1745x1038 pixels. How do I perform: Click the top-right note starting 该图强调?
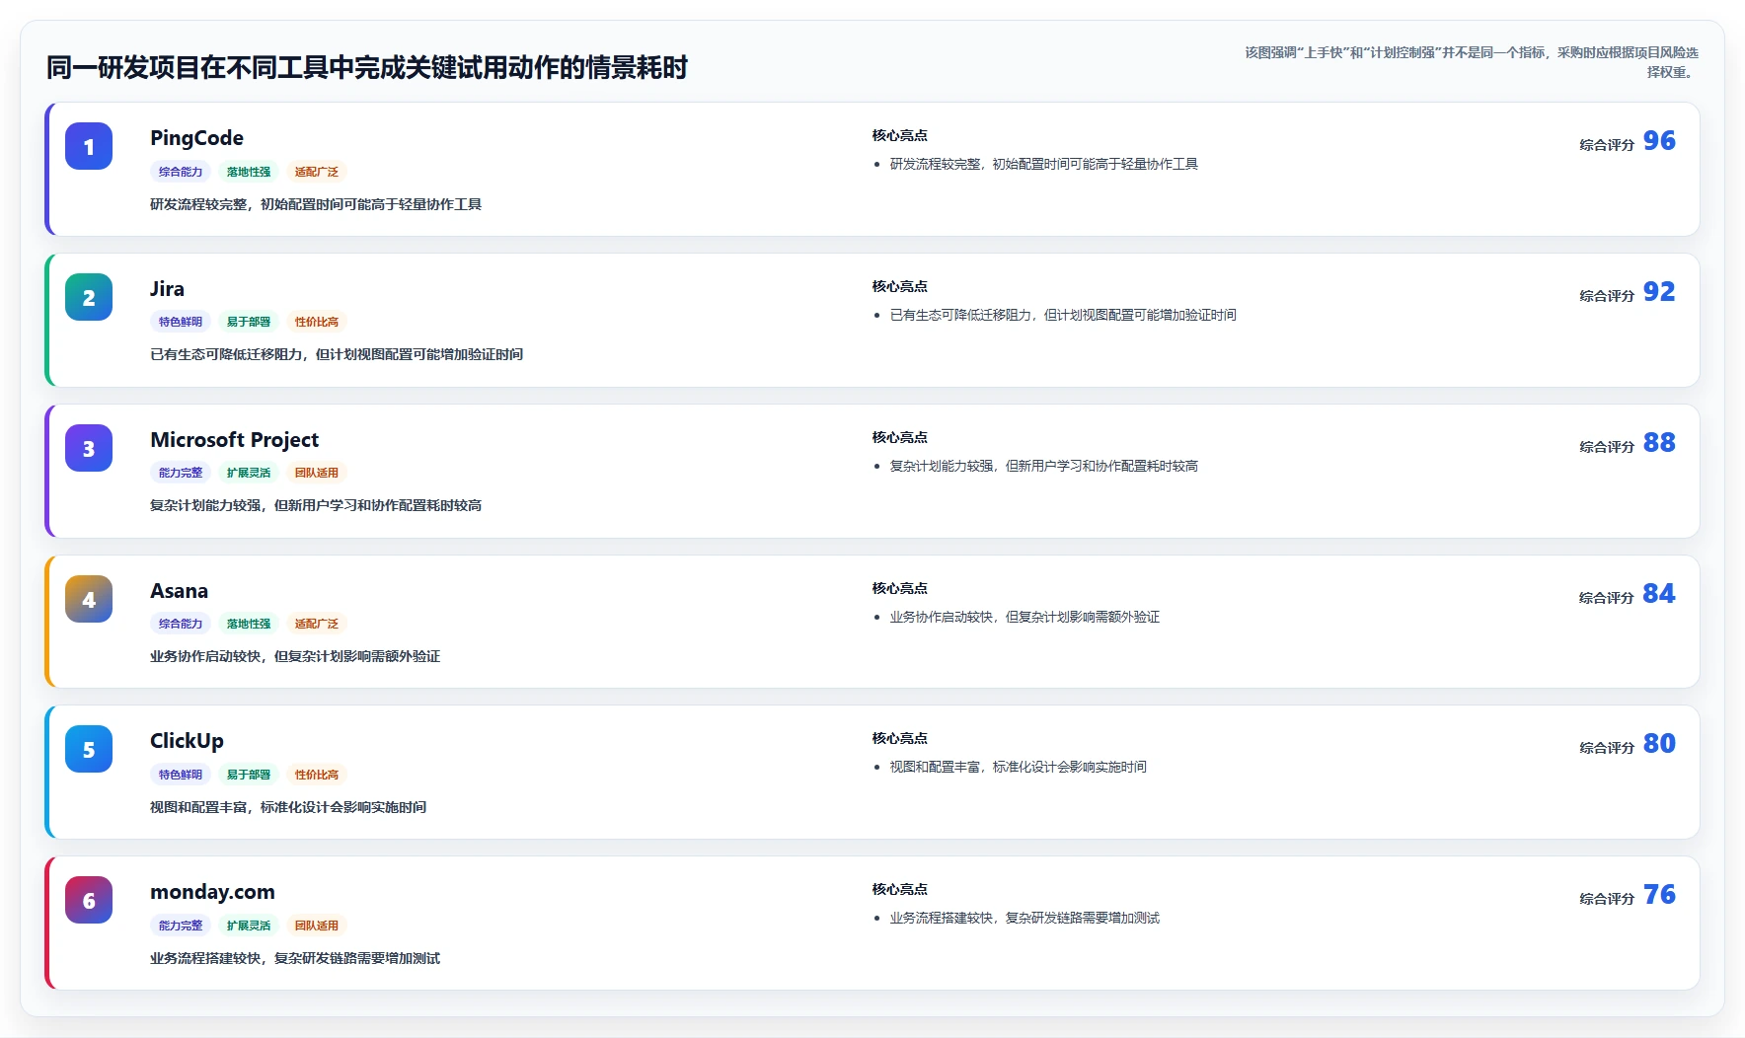coord(1472,62)
